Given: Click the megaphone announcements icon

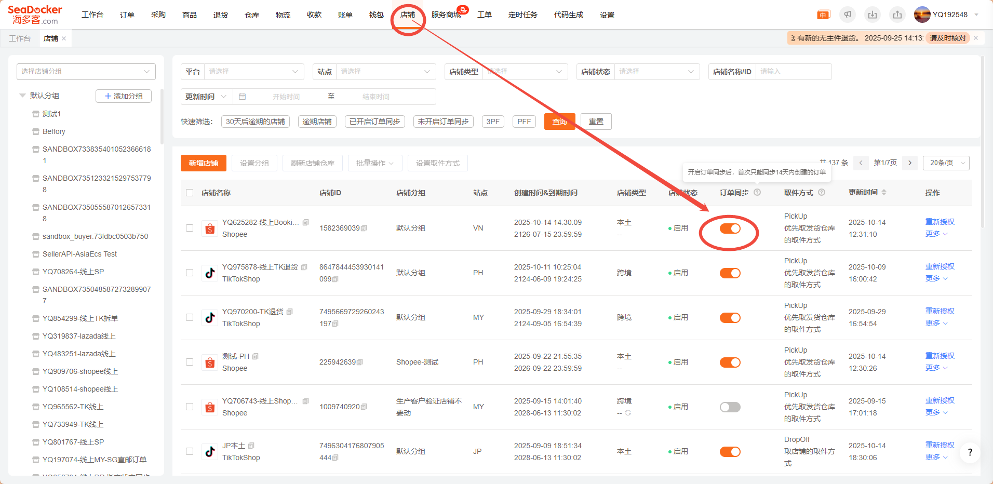Looking at the screenshot, I should tap(848, 15).
